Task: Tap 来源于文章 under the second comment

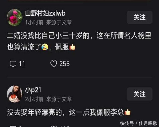Action: (x=59, y=99)
